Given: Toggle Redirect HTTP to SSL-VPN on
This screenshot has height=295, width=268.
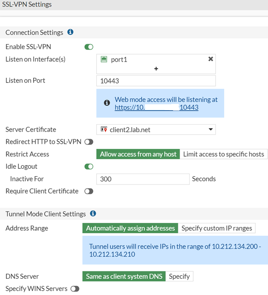Looking at the screenshot, I should 89,142.
